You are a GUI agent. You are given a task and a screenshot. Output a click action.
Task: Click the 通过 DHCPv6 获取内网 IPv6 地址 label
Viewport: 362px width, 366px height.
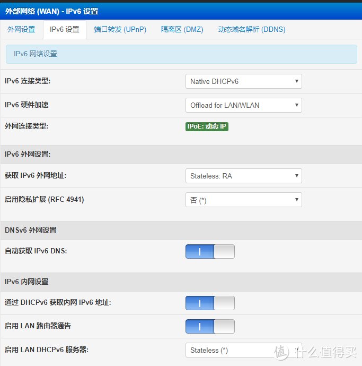pos(58,302)
